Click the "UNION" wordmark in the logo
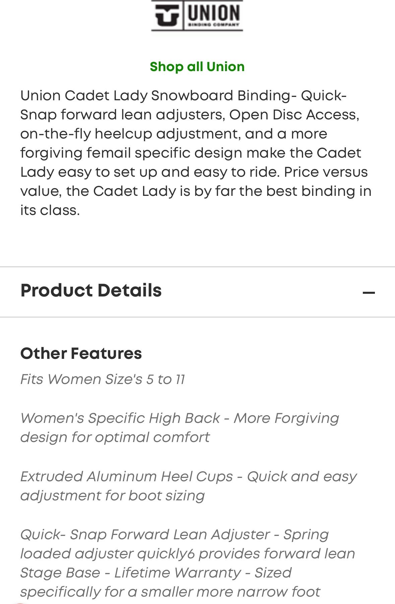This screenshot has width=395, height=604. click(214, 13)
